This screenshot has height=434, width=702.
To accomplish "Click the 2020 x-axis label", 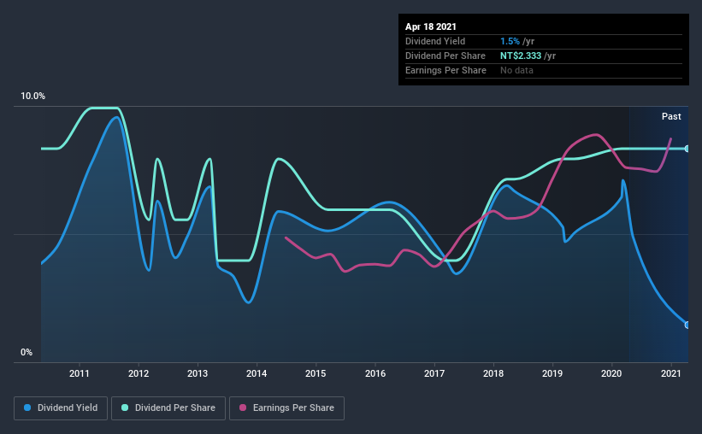I will tap(611, 373).
